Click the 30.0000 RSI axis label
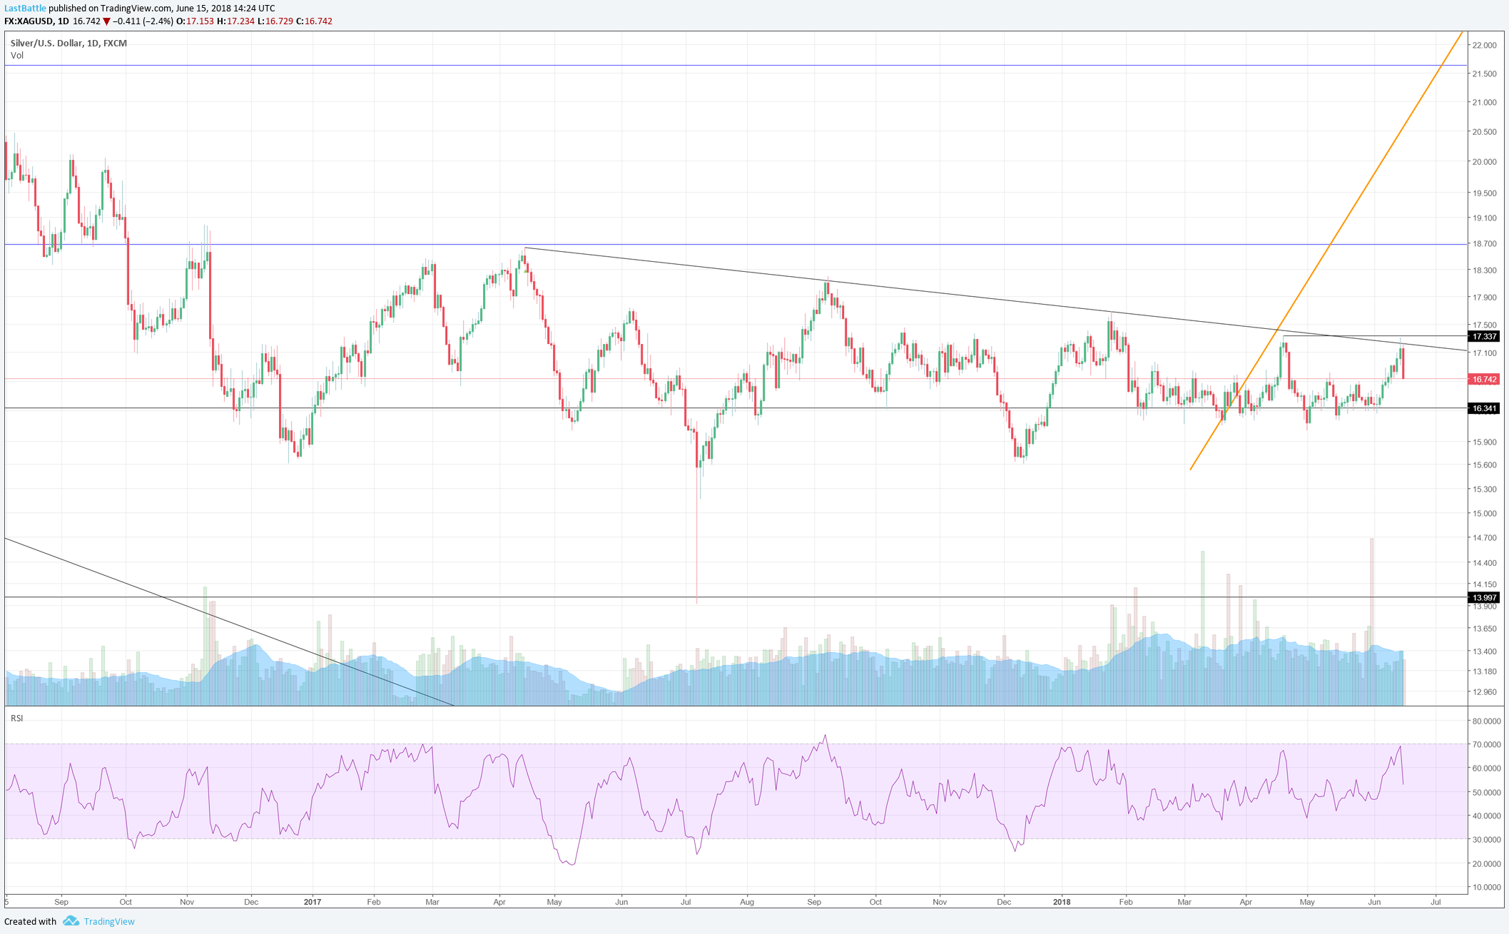This screenshot has width=1509, height=934. coord(1487,839)
